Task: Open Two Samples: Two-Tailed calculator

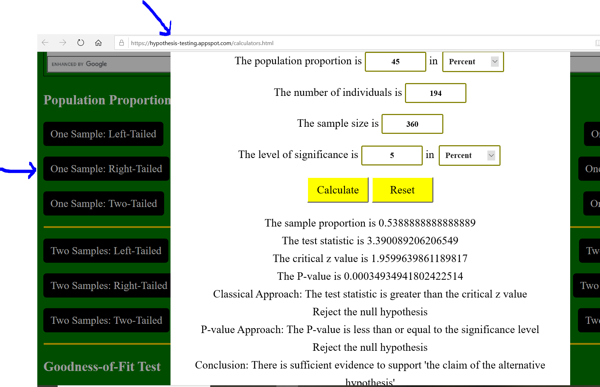Action: (x=106, y=320)
